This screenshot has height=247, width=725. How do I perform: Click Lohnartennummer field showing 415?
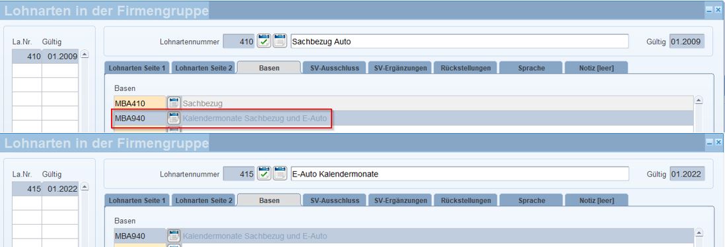tap(238, 174)
